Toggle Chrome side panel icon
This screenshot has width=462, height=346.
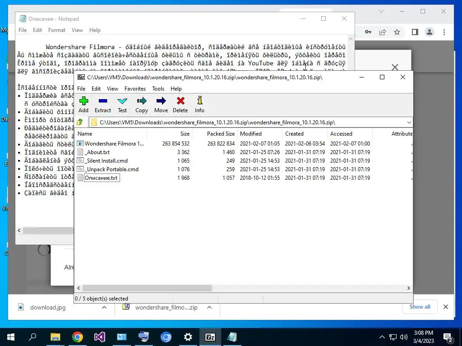(x=415, y=32)
